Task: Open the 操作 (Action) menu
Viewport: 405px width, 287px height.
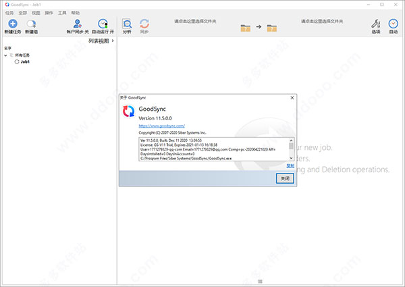Action: click(x=49, y=13)
